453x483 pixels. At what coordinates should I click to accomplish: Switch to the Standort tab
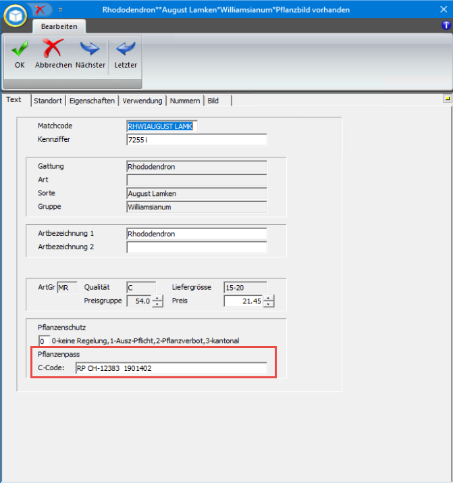pos(48,101)
